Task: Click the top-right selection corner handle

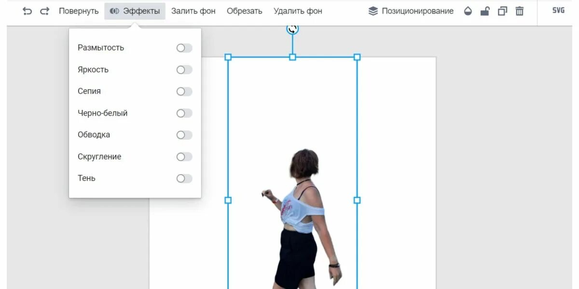Action: tap(357, 57)
